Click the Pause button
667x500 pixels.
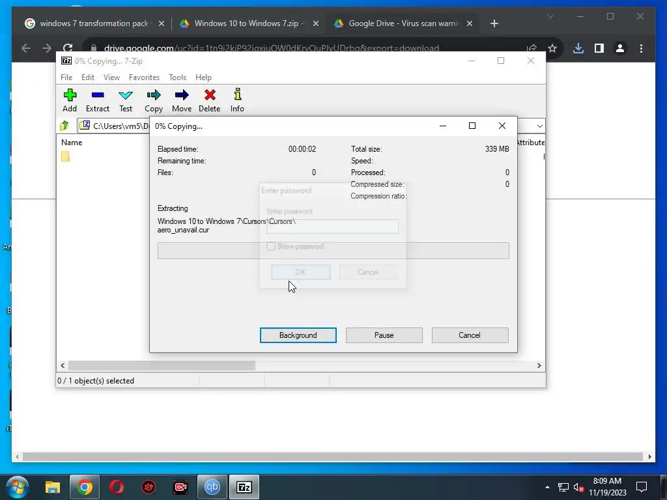[384, 335]
